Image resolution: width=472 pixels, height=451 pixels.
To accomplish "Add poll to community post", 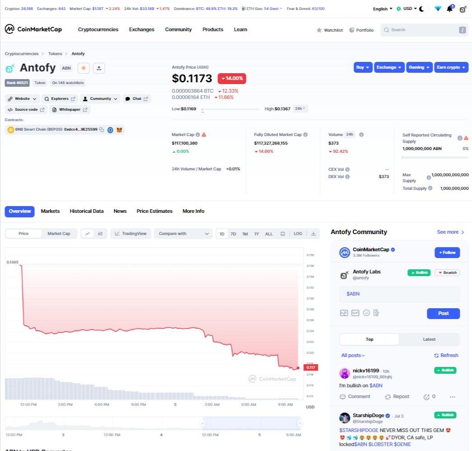I will coord(376,313).
